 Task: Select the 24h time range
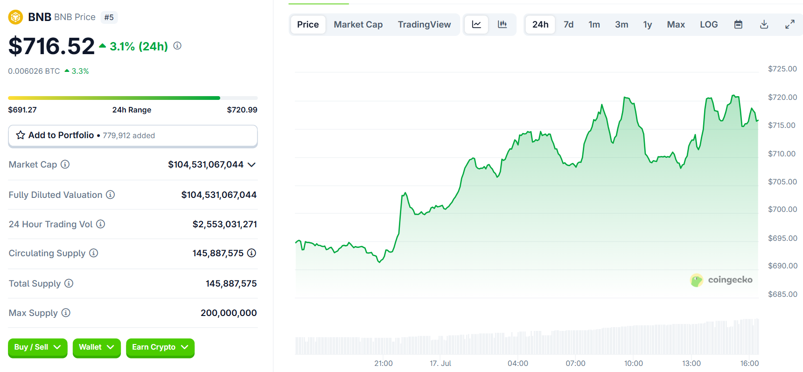pyautogui.click(x=540, y=24)
